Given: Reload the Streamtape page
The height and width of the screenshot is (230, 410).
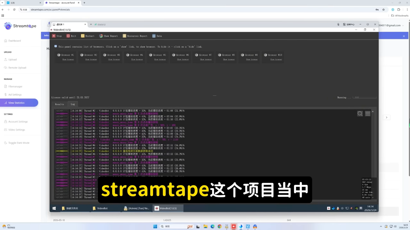Looking at the screenshot, I should [x=14, y=10].
